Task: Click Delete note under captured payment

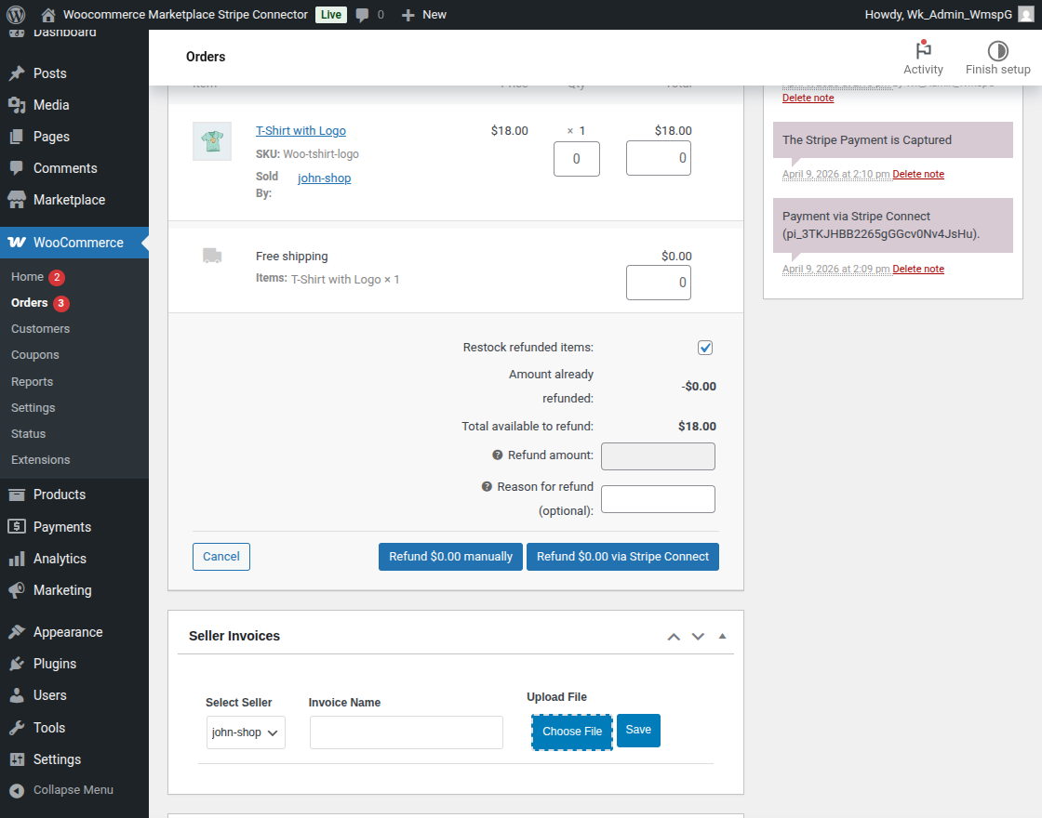Action: (918, 174)
